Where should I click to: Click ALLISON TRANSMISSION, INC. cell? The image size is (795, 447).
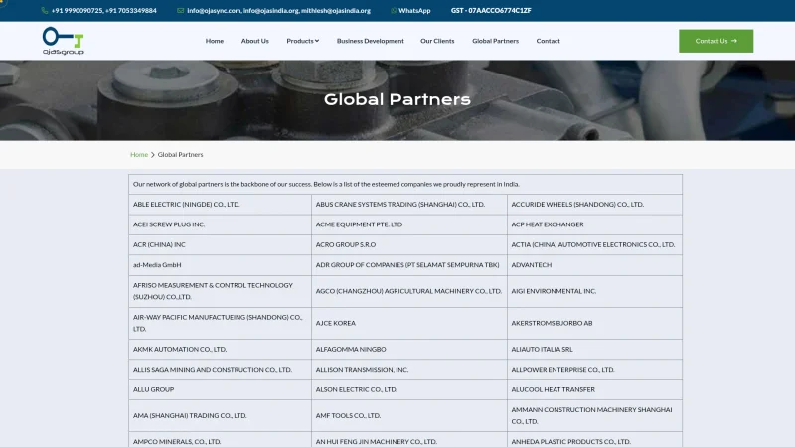[409, 370]
